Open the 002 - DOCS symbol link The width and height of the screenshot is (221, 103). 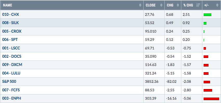(x=12, y=56)
